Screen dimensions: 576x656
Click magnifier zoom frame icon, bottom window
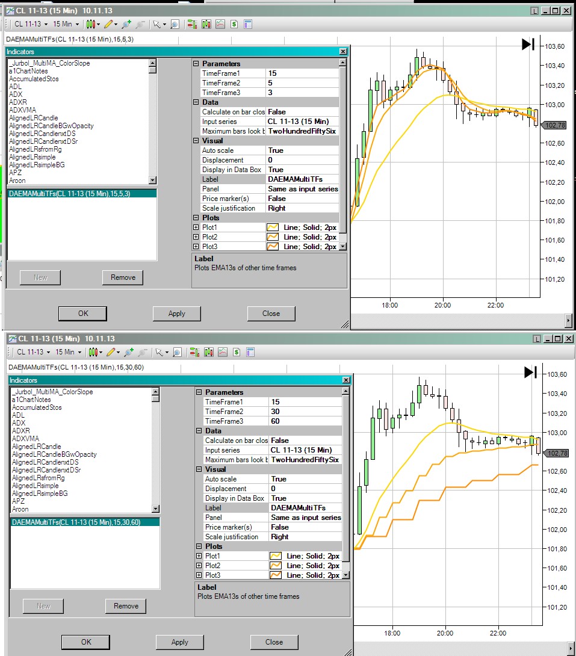click(178, 352)
